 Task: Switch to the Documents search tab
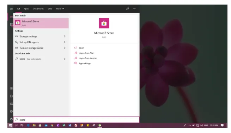pos(38,9)
